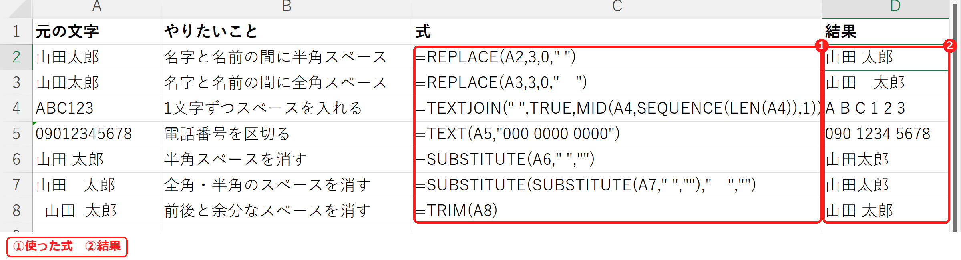Image resolution: width=961 pixels, height=260 pixels.
Task: Select row 7 header
Action: (x=16, y=185)
